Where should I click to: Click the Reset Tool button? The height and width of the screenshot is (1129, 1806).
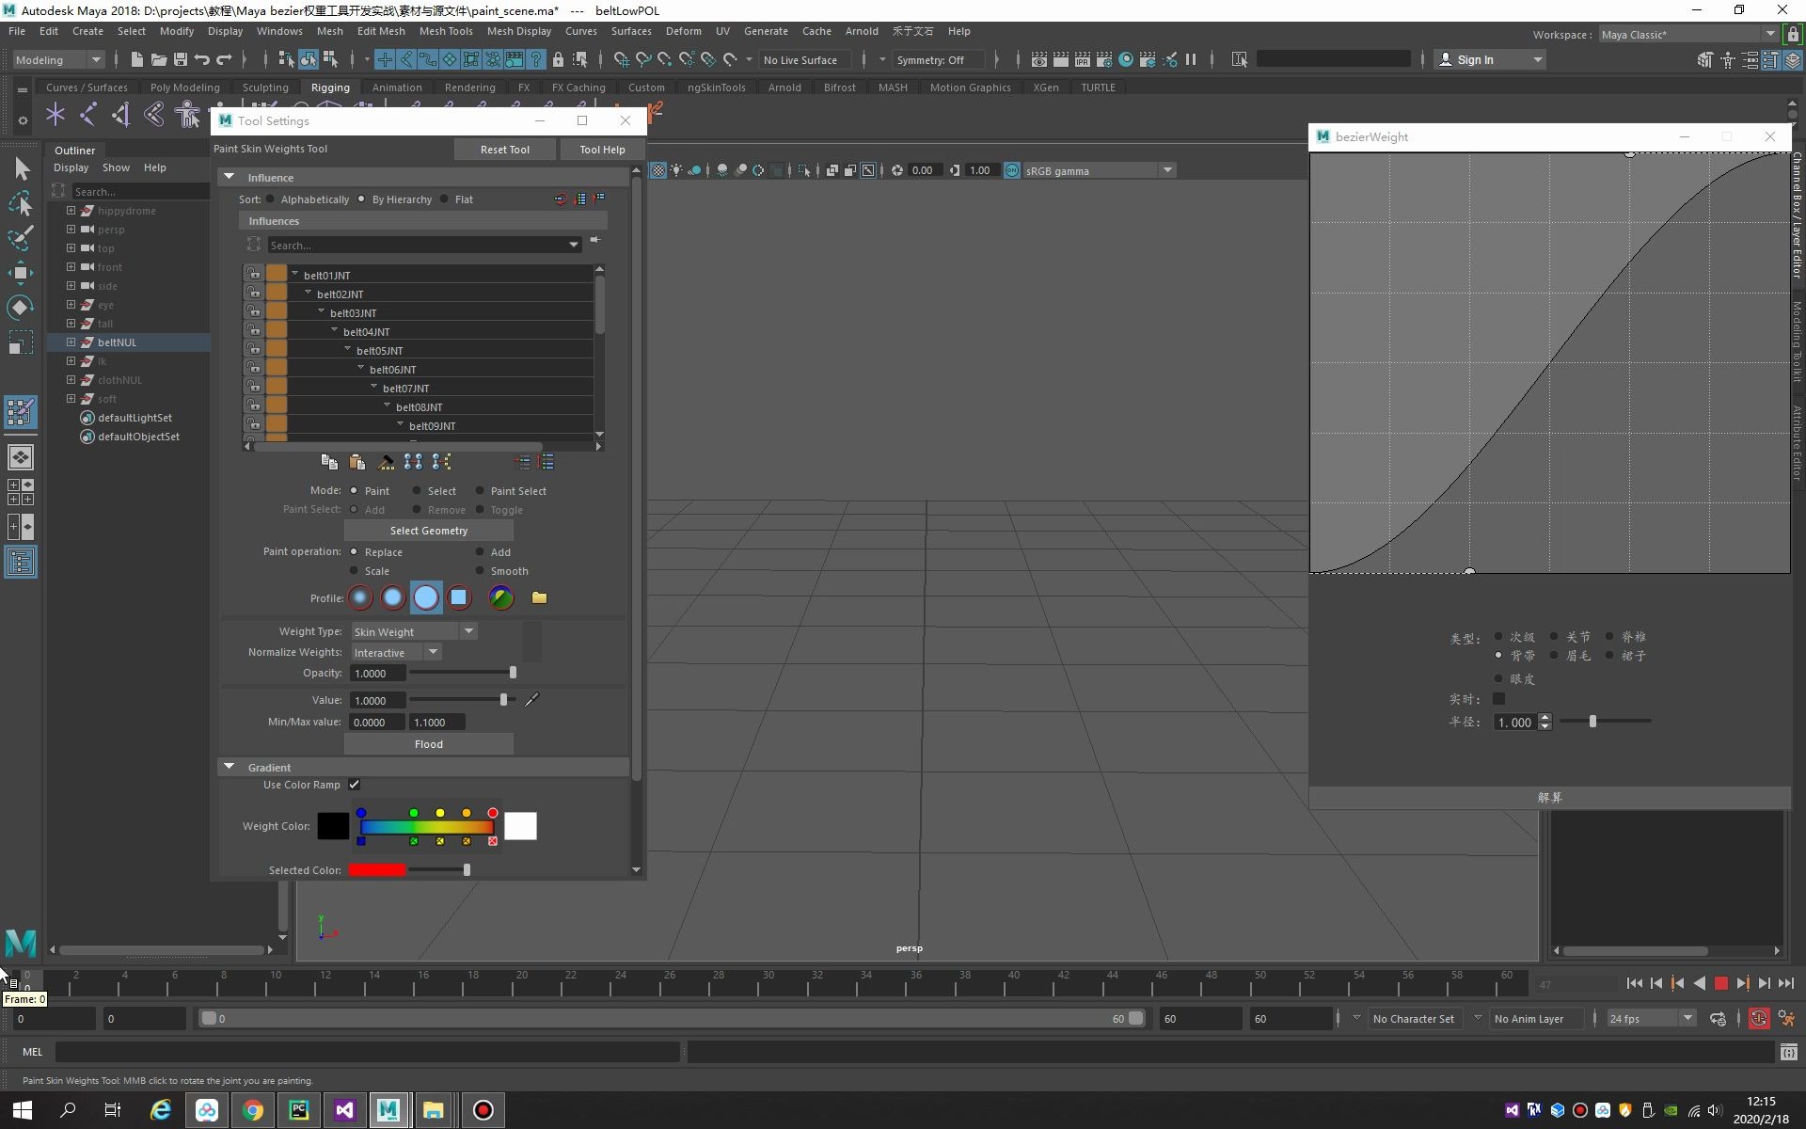point(504,149)
